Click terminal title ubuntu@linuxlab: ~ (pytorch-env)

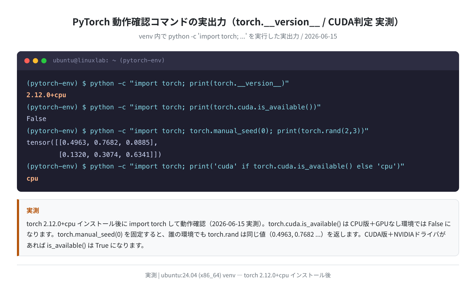pyautogui.click(x=109, y=60)
